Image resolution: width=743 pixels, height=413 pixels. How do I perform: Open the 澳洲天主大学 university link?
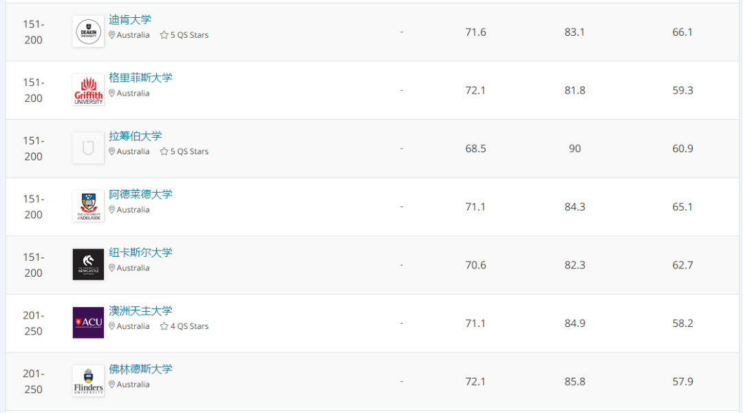click(x=140, y=311)
